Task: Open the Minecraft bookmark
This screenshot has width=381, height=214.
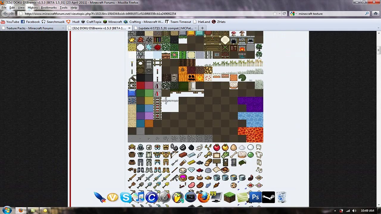Action: [113, 22]
